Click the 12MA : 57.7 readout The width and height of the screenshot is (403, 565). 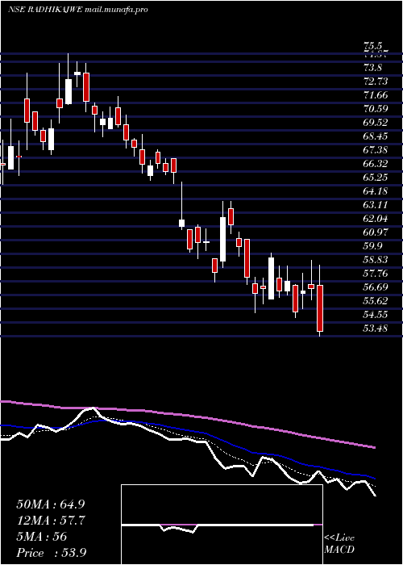pyautogui.click(x=51, y=521)
